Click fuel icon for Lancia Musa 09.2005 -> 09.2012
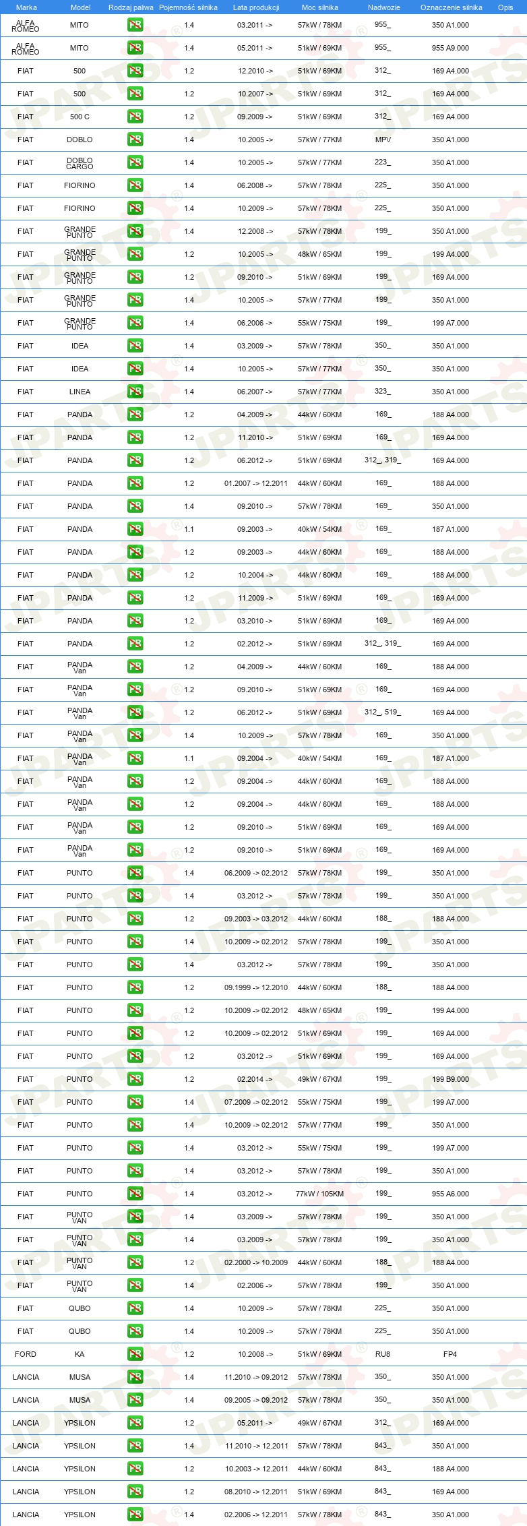Viewport: 527px width, 1526px height. point(135,1400)
